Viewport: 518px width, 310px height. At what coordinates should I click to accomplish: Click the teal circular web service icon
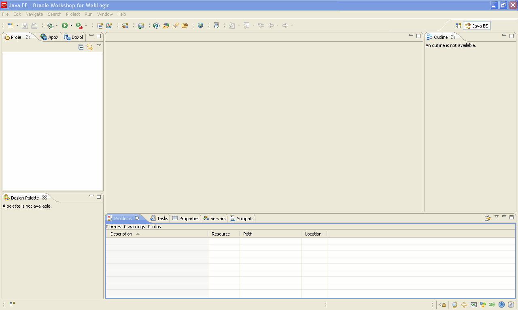[156, 25]
